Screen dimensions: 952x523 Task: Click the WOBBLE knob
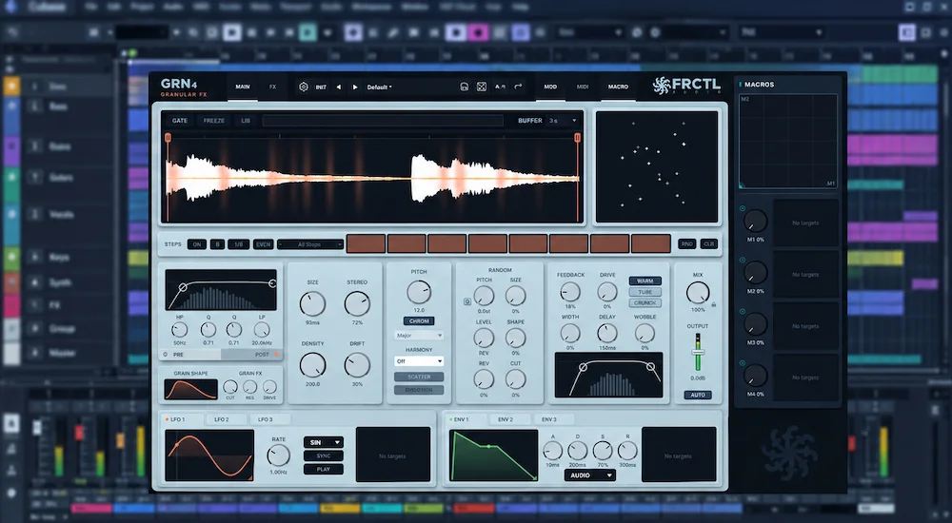pyautogui.click(x=645, y=333)
